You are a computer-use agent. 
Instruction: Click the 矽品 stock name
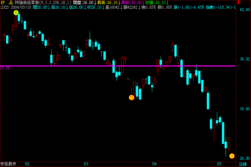pyautogui.click(x=7, y=3)
